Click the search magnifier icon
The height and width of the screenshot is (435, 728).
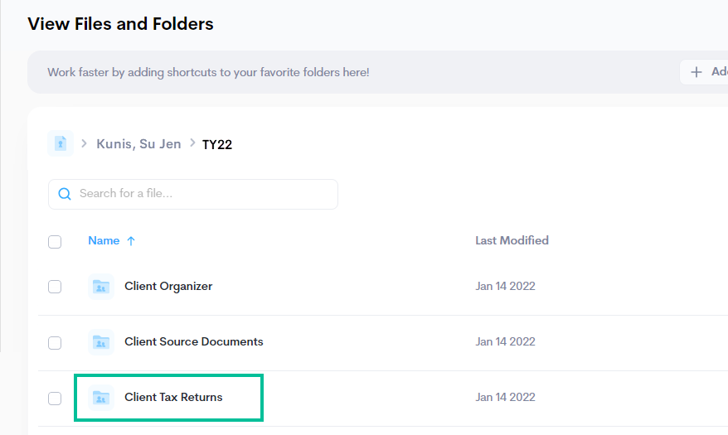click(65, 194)
